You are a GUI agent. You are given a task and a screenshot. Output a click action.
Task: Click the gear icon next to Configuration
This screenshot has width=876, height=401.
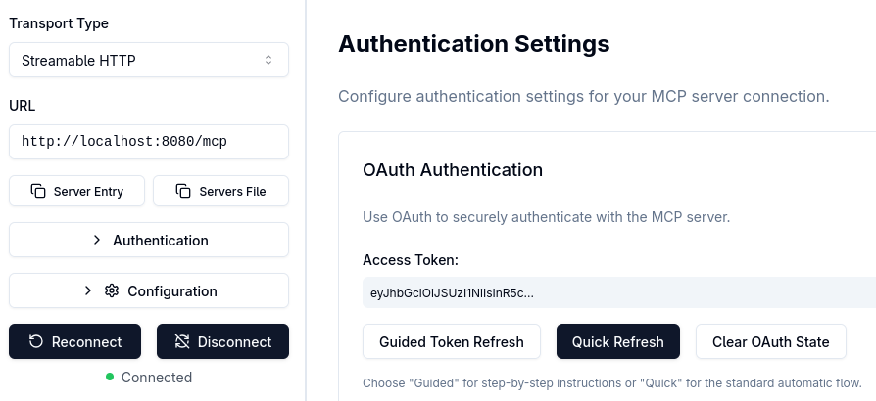point(112,290)
